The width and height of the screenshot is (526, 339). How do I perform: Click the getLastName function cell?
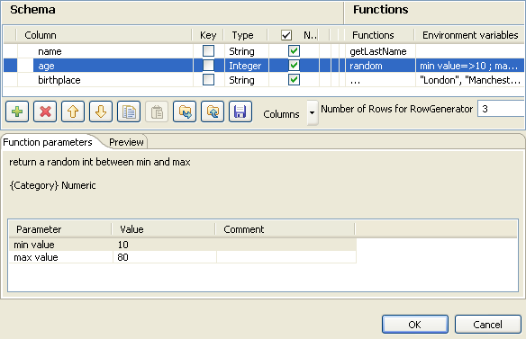point(380,51)
